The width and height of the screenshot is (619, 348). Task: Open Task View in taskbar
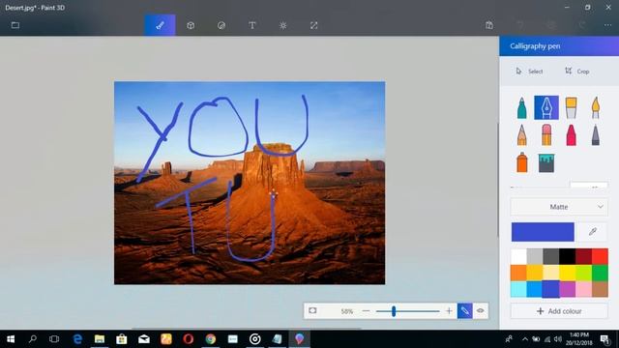tap(54, 339)
